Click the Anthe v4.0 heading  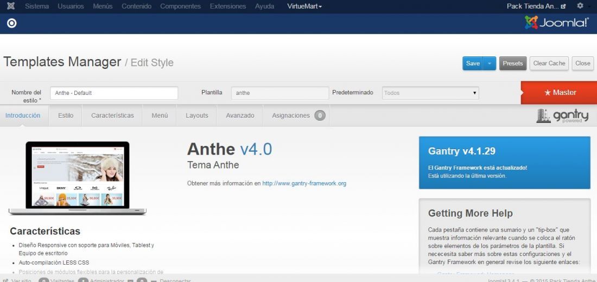pyautogui.click(x=230, y=149)
